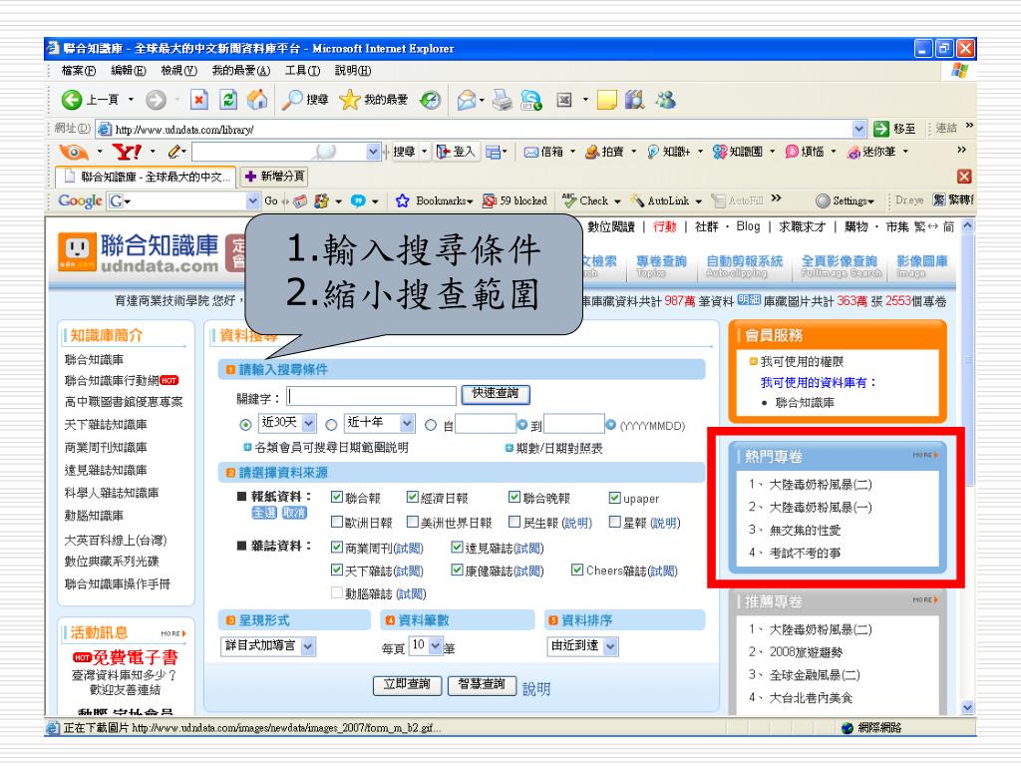Enable the 美洲世界日報 checkbox
1021x766 pixels.
coord(412,522)
